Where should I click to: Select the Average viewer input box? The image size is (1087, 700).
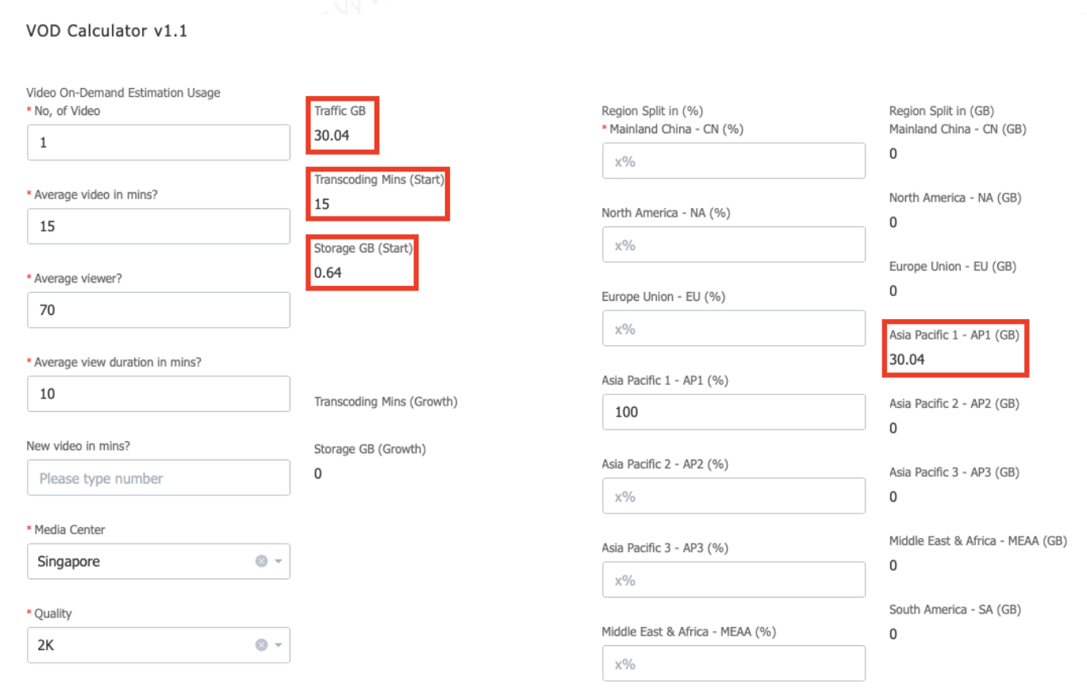tap(159, 310)
